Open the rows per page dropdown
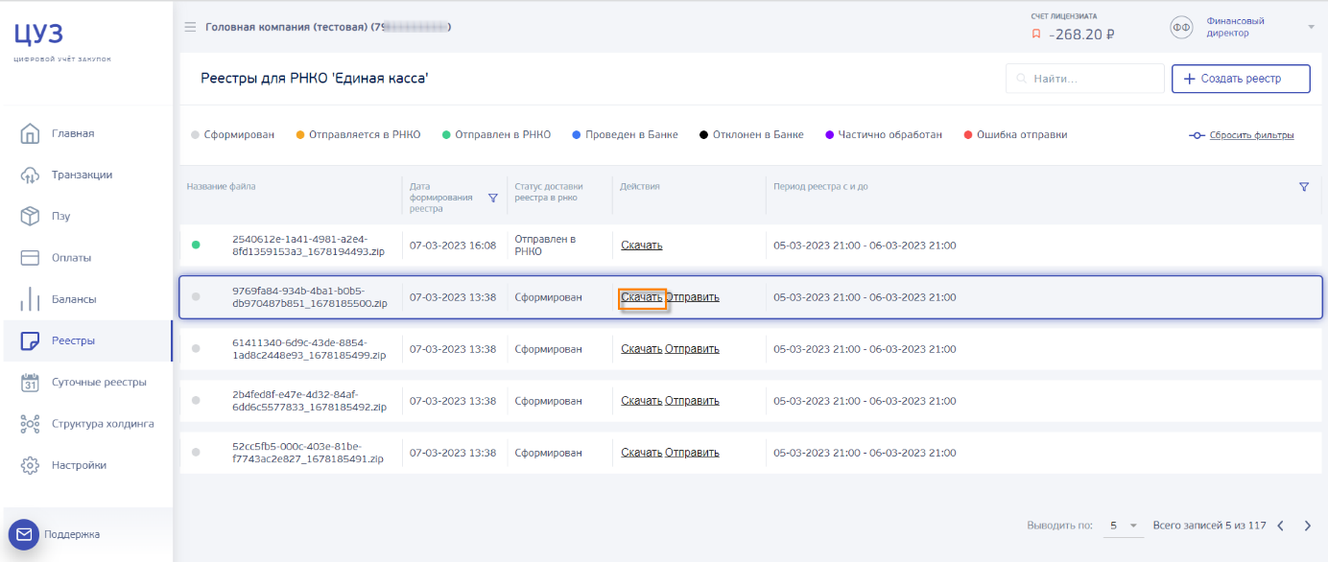Image resolution: width=1328 pixels, height=562 pixels. [x=1122, y=526]
